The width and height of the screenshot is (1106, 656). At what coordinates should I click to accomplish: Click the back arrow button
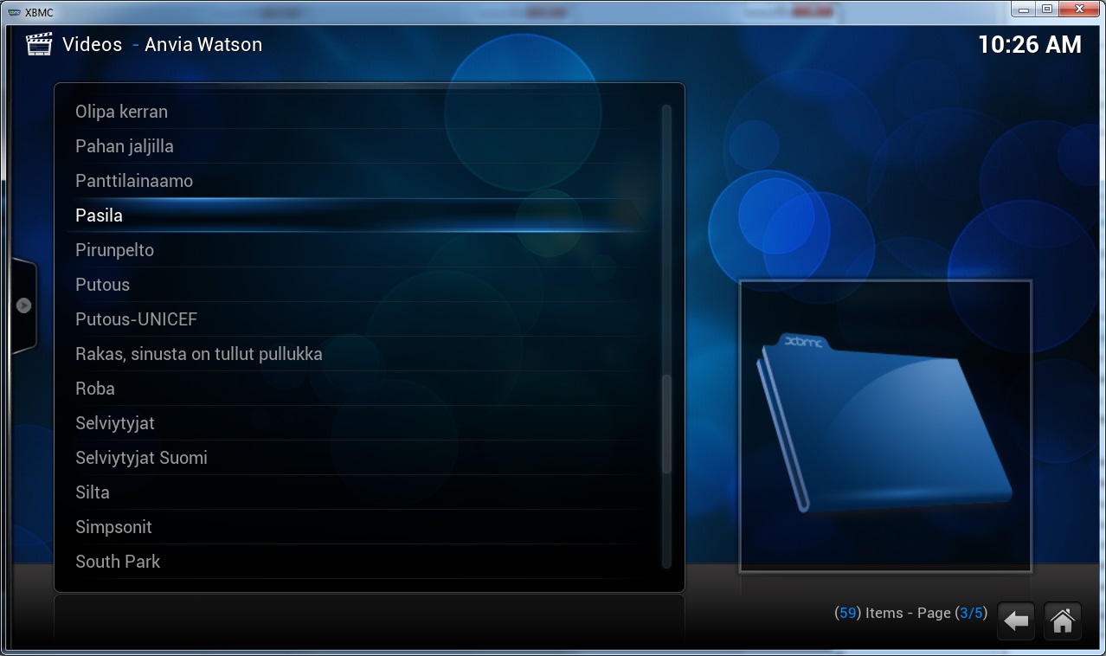click(1016, 621)
